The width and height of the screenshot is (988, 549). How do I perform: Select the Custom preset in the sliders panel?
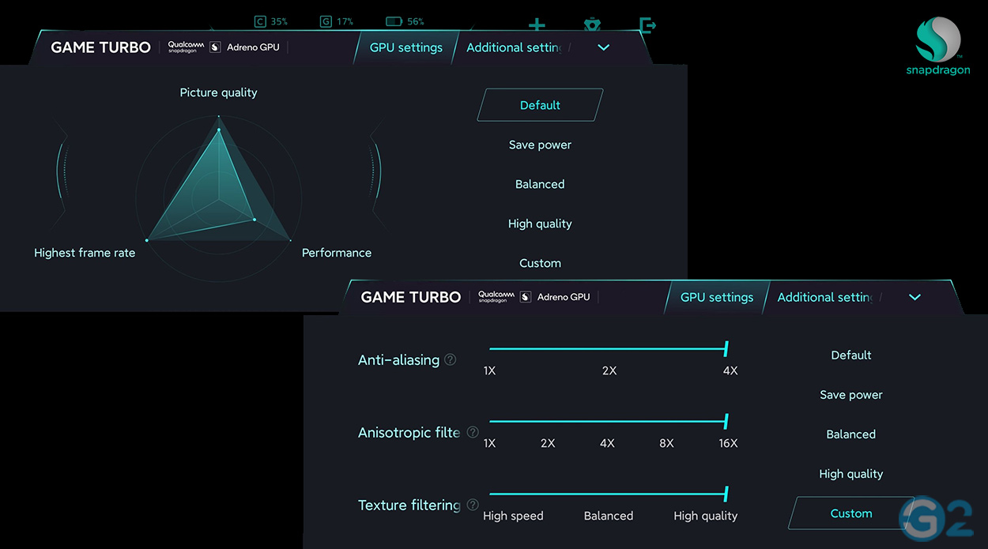850,513
